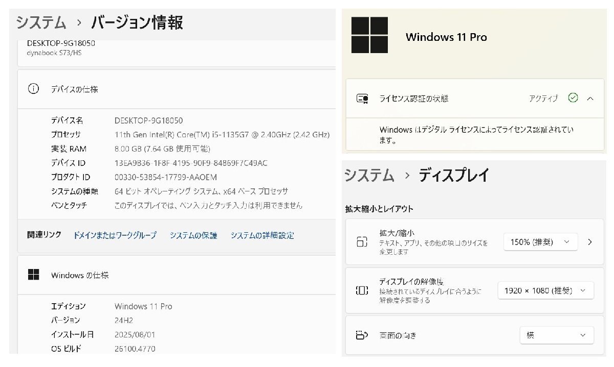
Task: Select the pen and touch value text
Action: pyautogui.click(x=208, y=205)
